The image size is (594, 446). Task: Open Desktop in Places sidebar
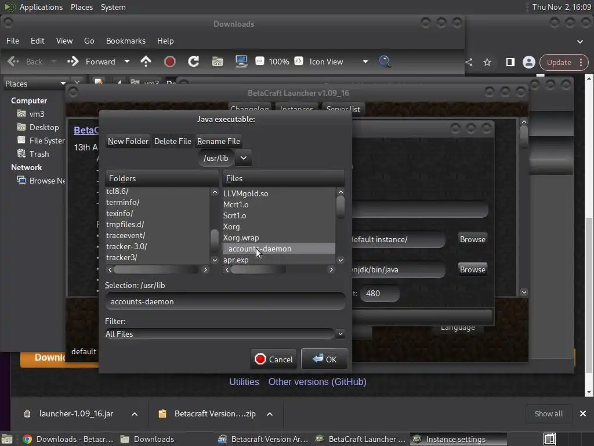44,127
